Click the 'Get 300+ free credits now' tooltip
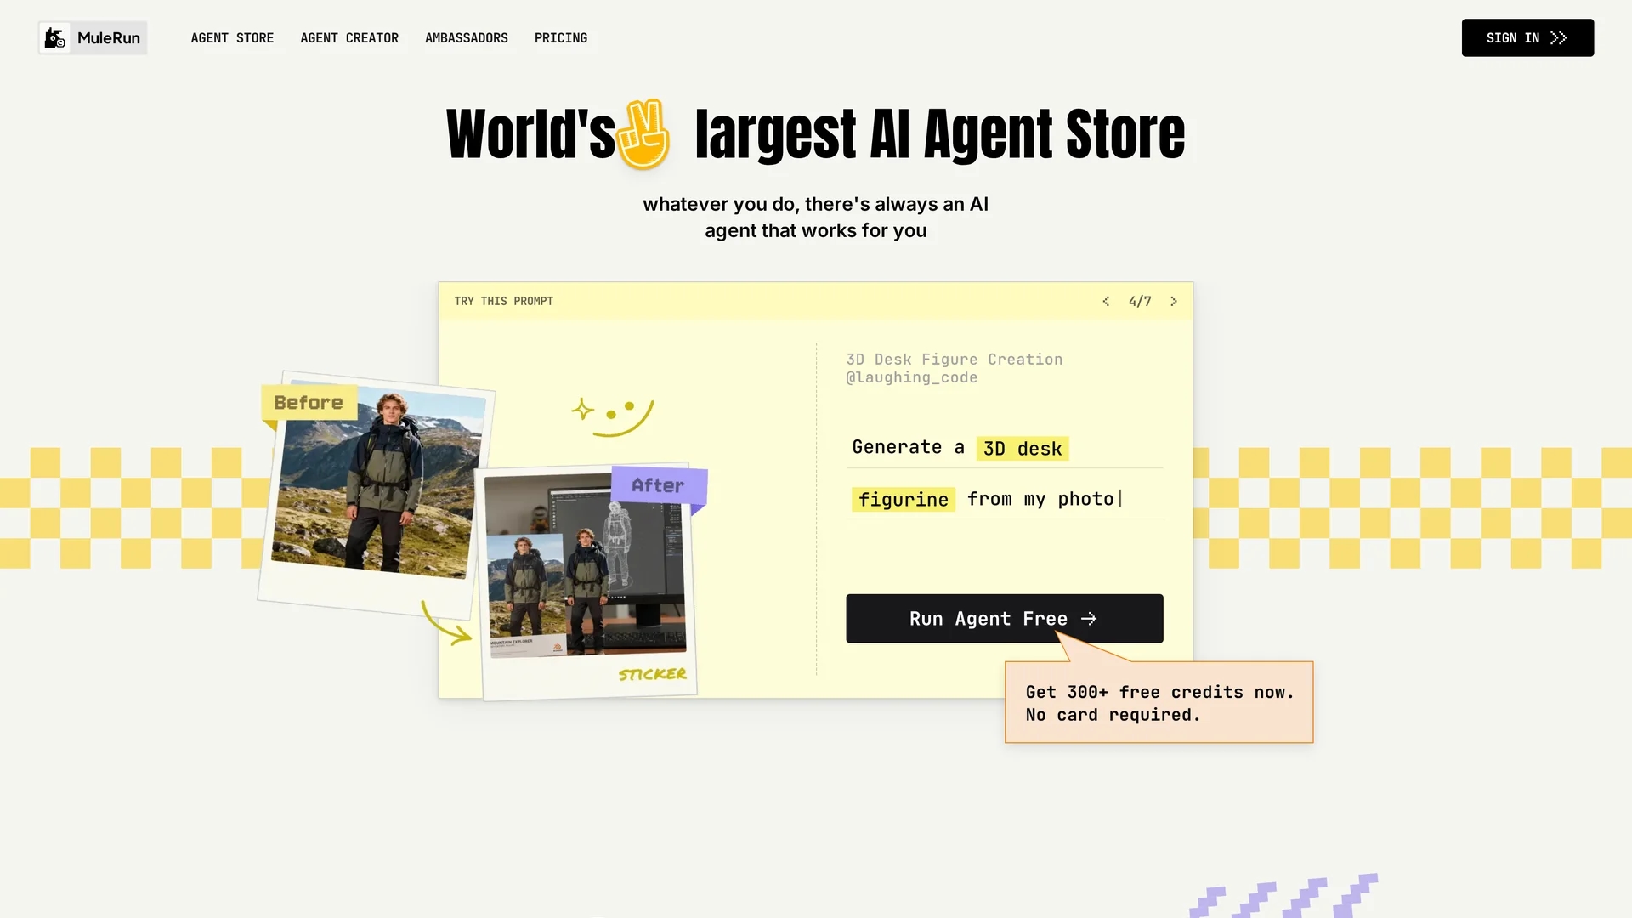This screenshot has height=918, width=1632. point(1159,703)
